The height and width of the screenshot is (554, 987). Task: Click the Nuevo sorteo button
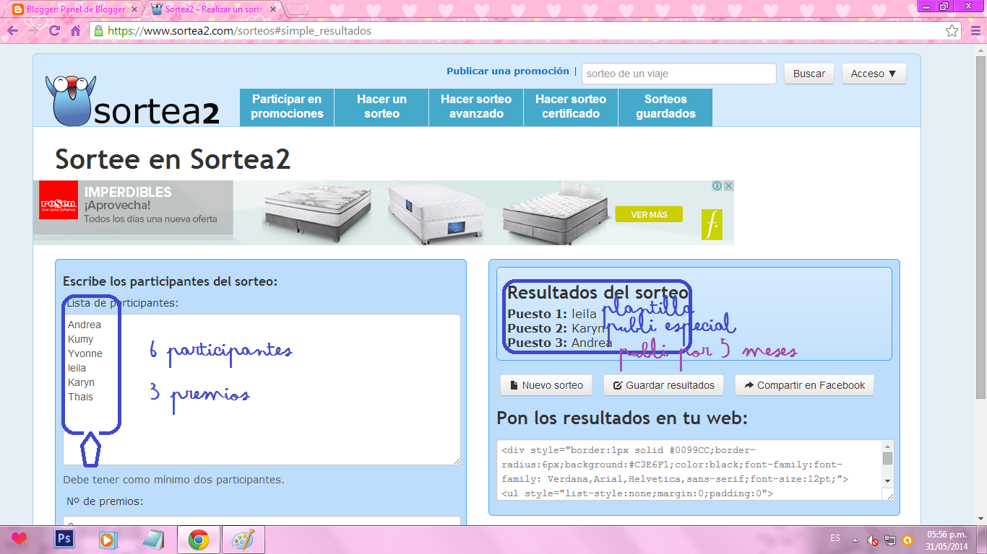tap(546, 385)
